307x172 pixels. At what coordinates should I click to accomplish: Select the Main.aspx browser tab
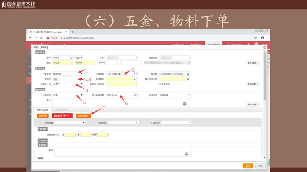point(48,32)
